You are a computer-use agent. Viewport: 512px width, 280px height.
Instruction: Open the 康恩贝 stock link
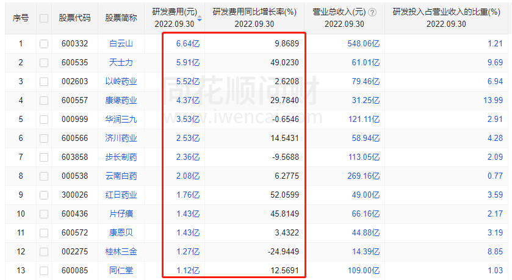pos(121,233)
